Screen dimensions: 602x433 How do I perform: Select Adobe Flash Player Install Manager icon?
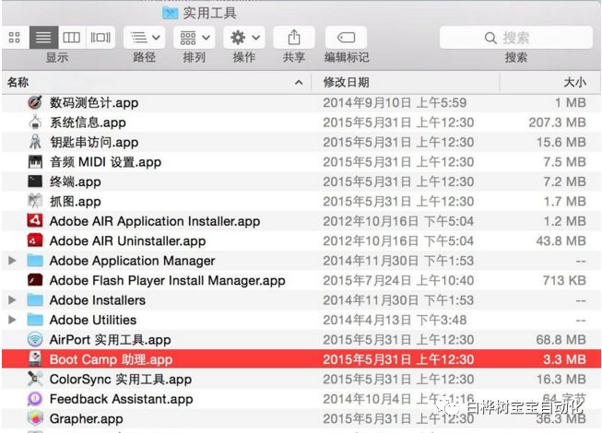[35, 280]
